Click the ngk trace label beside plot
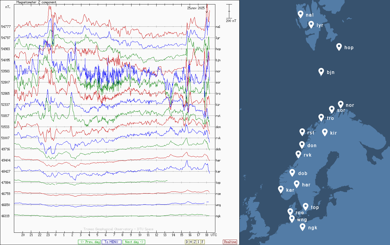The image size is (390, 245). [218, 216]
